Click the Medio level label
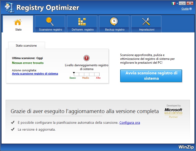 click(x=86, y=78)
